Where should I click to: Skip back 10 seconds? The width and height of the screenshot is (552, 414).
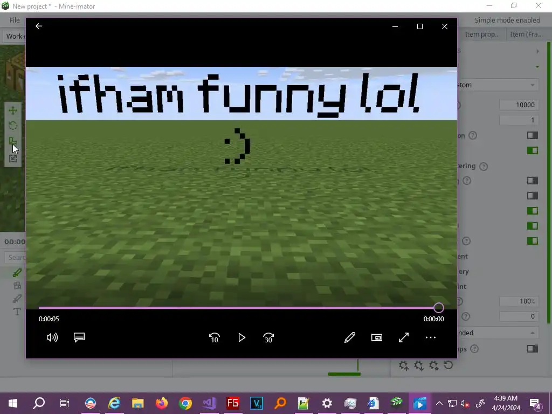[x=215, y=337]
